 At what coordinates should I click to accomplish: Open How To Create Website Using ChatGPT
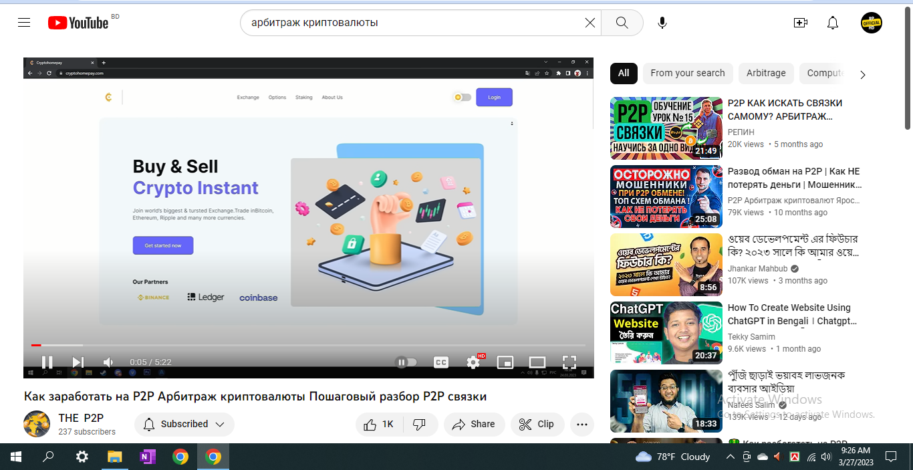(x=792, y=314)
